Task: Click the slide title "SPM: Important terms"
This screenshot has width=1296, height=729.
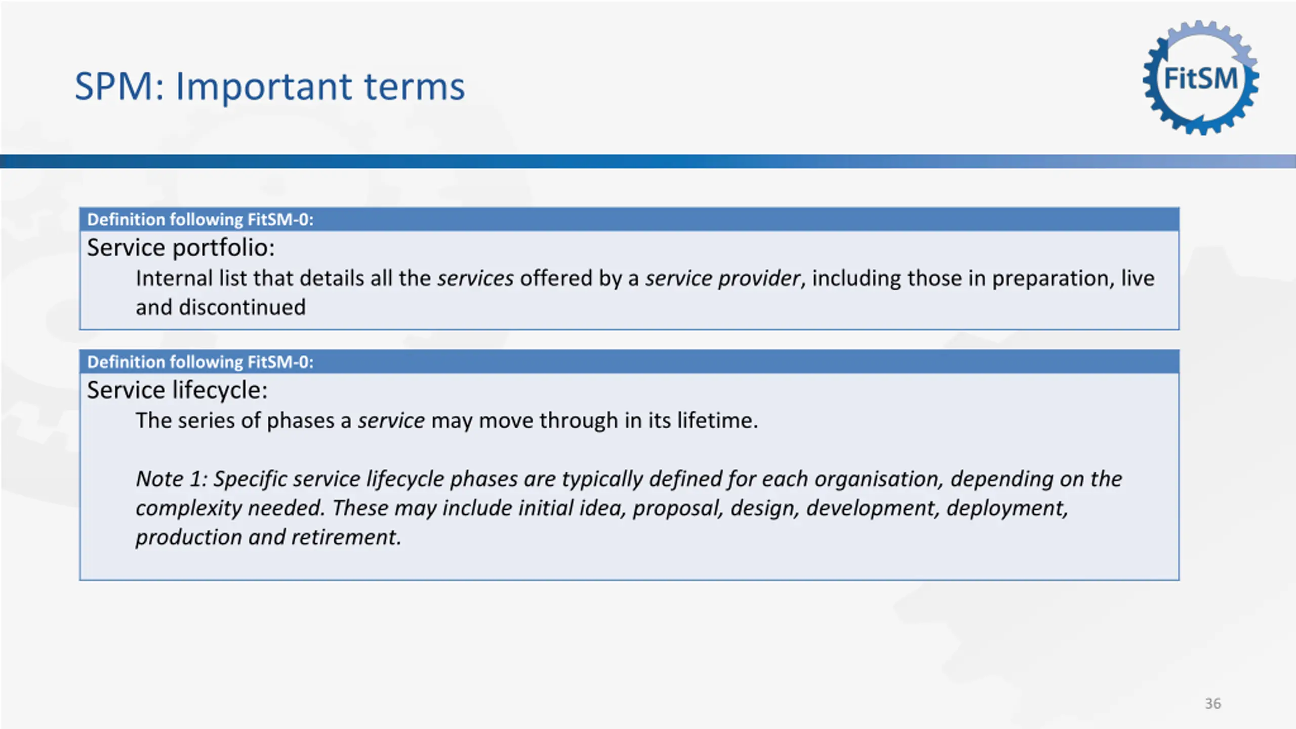Action: [269, 87]
